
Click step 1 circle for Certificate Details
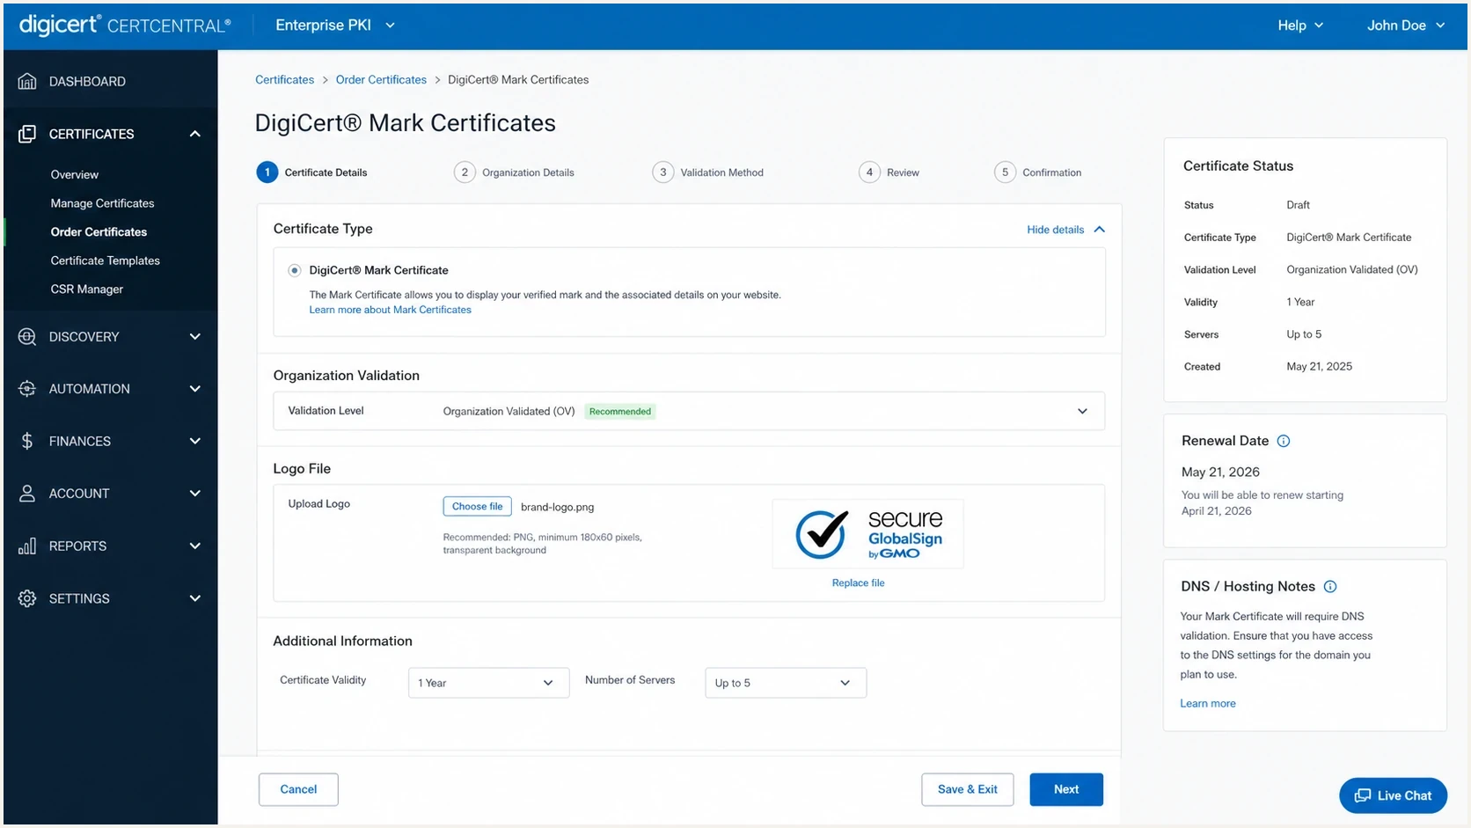267,172
